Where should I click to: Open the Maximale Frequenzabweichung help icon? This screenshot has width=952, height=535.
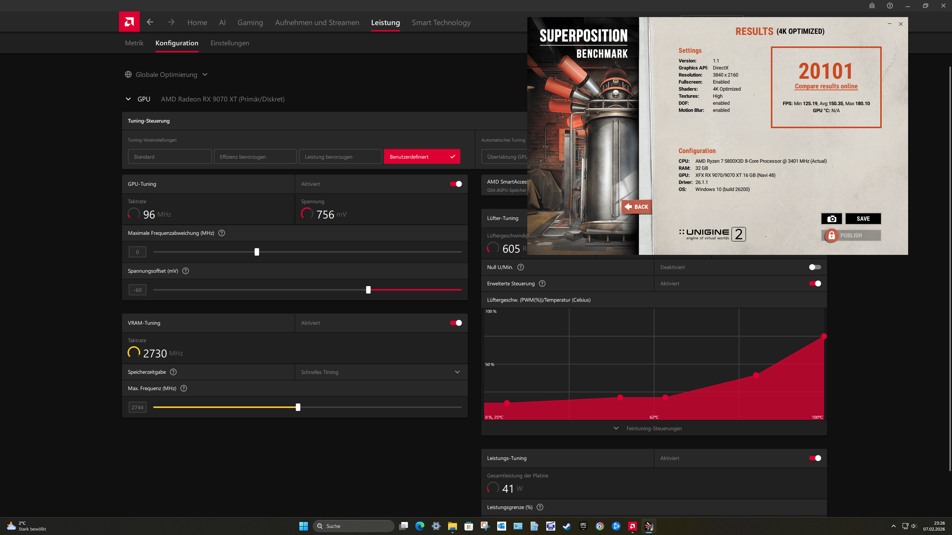coord(222,233)
